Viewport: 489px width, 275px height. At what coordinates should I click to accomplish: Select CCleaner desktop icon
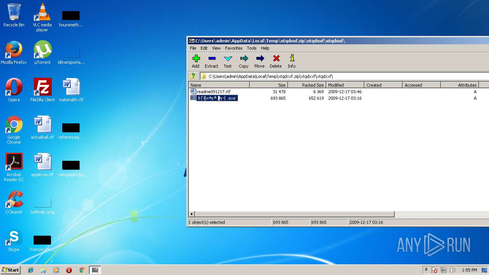coord(14,202)
